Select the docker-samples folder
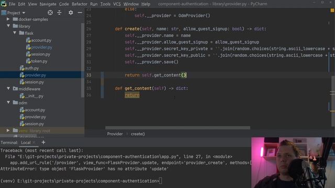Image resolution: width=335 pixels, height=188 pixels. (x=33, y=19)
